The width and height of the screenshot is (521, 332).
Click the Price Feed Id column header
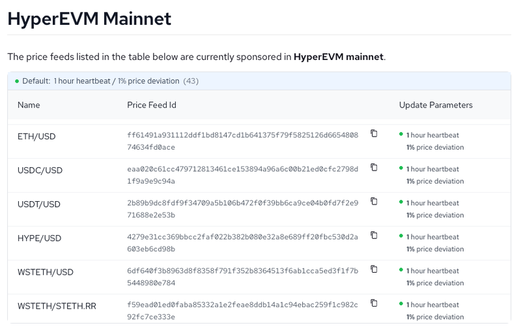(152, 105)
